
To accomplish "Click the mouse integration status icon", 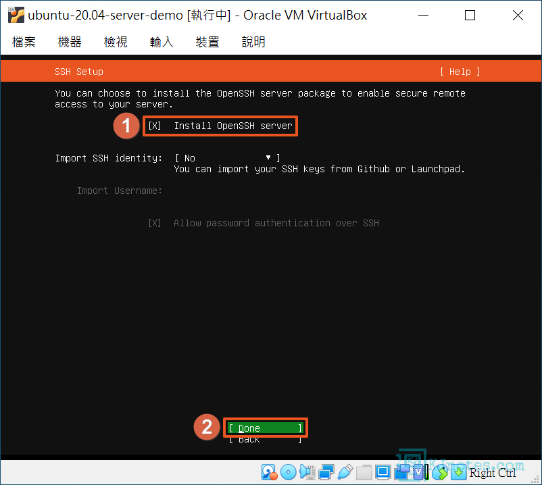I will coord(440,472).
